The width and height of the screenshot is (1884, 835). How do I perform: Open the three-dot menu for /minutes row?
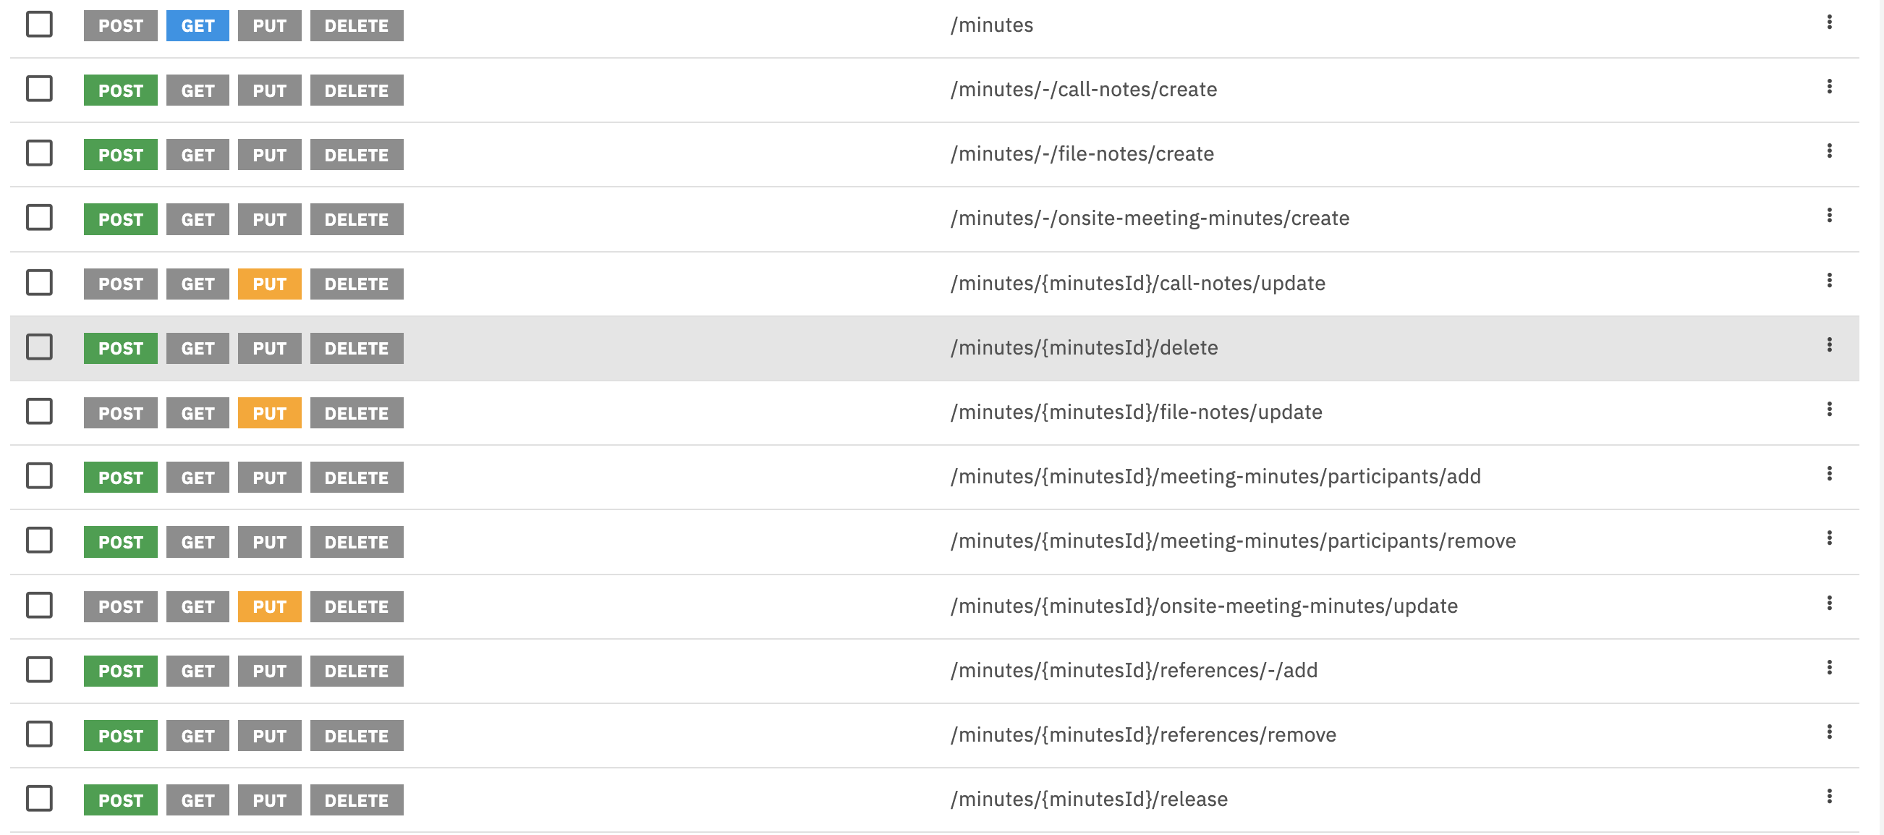[1829, 22]
